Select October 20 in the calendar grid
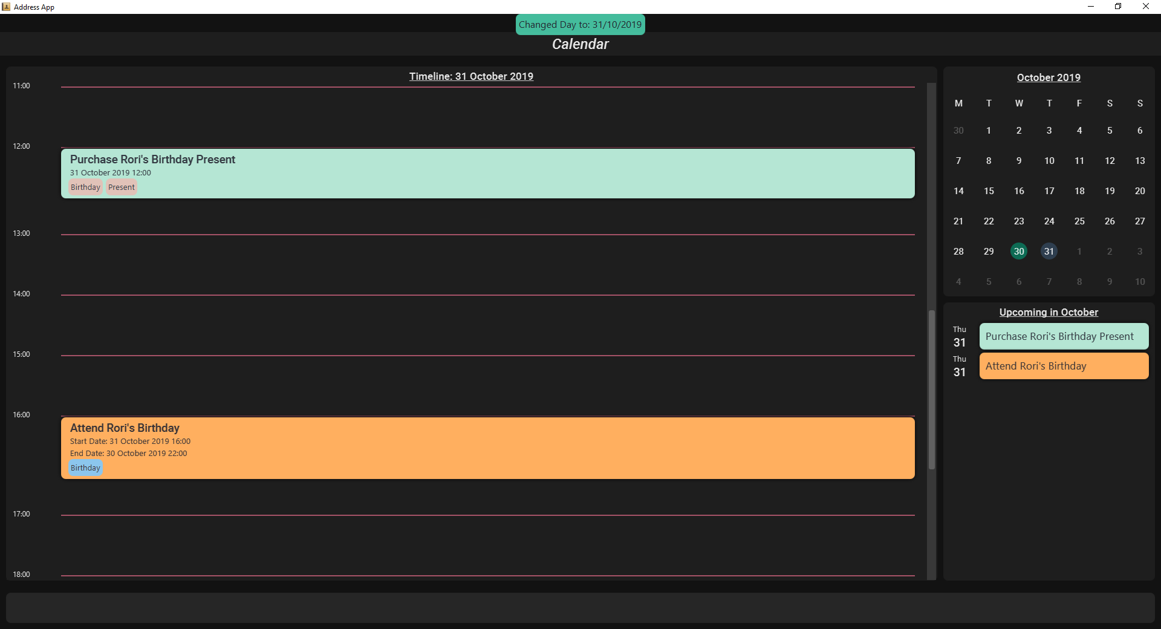This screenshot has width=1161, height=629. click(1140, 191)
